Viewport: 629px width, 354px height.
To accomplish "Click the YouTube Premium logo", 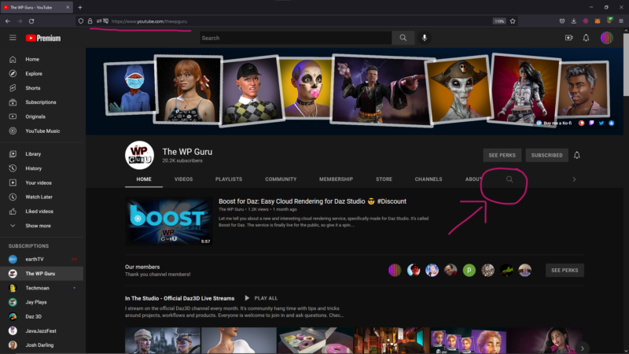I will coord(43,38).
